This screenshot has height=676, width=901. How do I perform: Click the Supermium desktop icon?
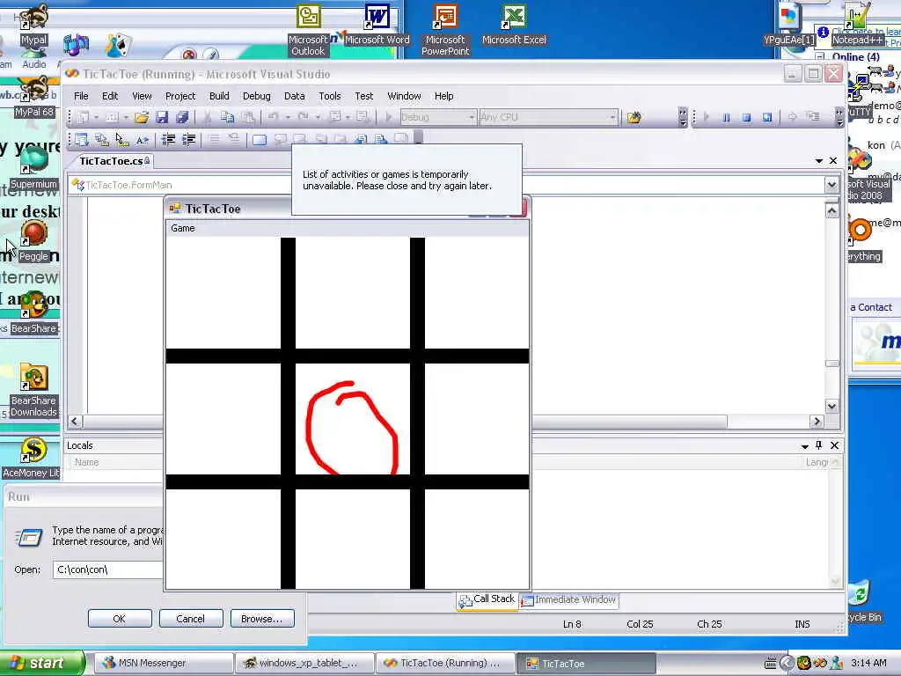pyautogui.click(x=34, y=168)
